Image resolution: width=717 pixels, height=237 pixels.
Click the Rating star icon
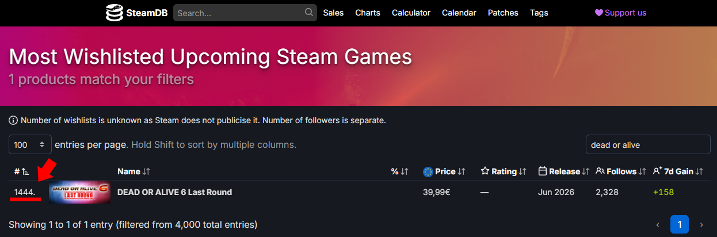[x=485, y=171]
